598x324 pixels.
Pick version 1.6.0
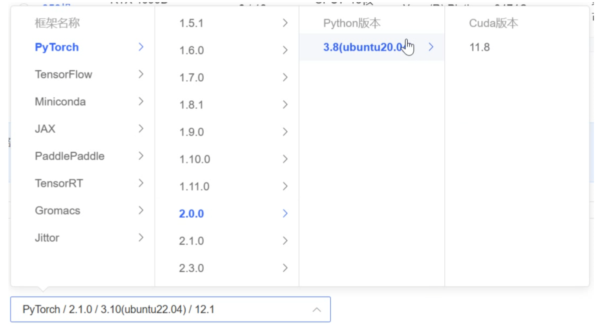(191, 50)
